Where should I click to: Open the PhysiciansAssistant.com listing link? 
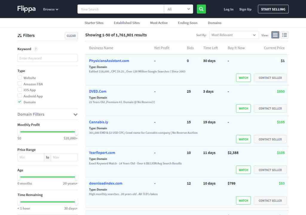[109, 61]
